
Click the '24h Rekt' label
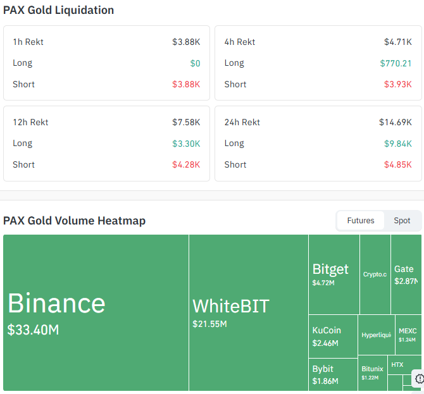tap(242, 122)
